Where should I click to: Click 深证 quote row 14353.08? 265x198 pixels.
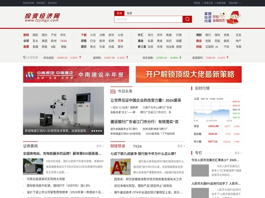(217, 126)
